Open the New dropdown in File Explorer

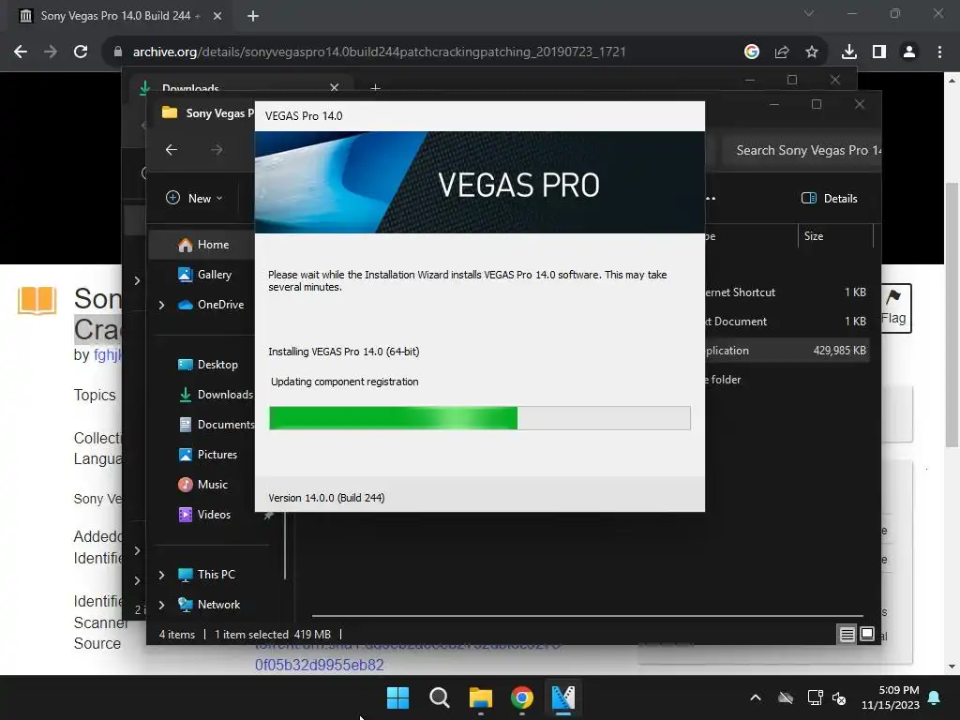[195, 198]
